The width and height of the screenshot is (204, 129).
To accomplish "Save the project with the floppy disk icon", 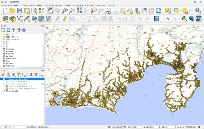I will [x=20, y=11].
